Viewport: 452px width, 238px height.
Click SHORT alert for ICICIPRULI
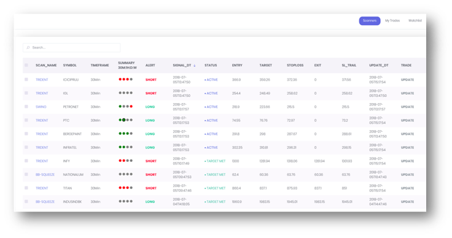[150, 80]
